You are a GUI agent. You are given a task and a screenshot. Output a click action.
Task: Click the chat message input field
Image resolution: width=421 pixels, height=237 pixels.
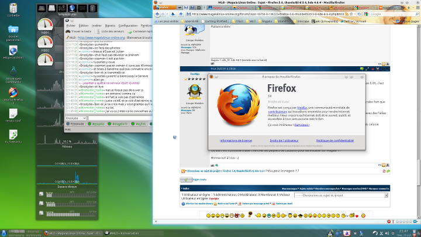[120, 118]
